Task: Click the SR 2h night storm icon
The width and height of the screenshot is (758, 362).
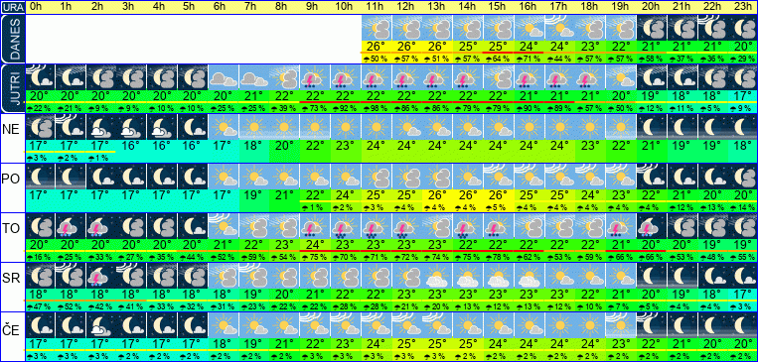Action: [x=100, y=276]
